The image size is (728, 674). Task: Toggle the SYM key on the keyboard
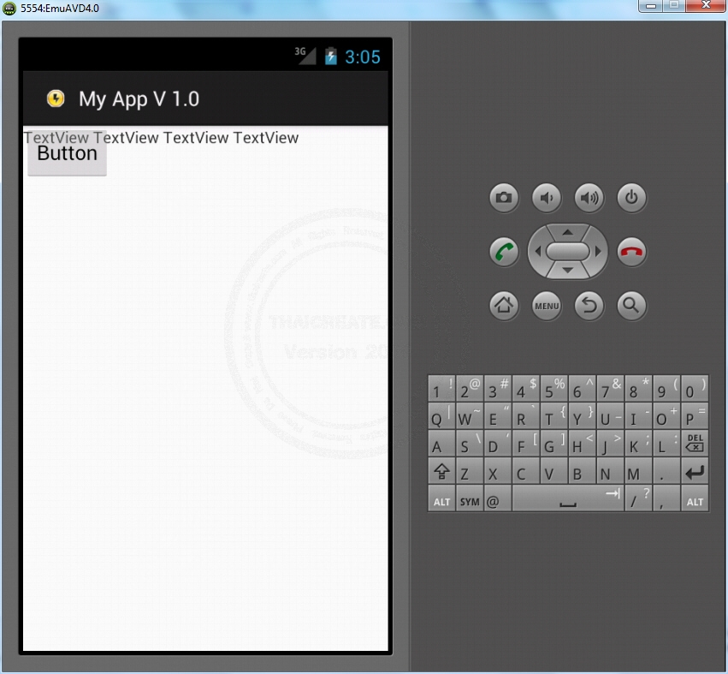(x=469, y=499)
